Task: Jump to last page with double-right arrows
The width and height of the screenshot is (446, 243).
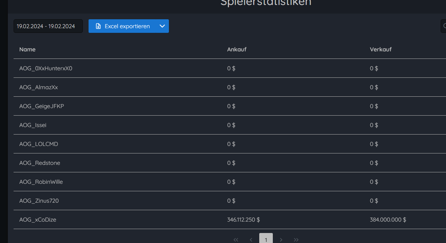Action: [296, 240]
